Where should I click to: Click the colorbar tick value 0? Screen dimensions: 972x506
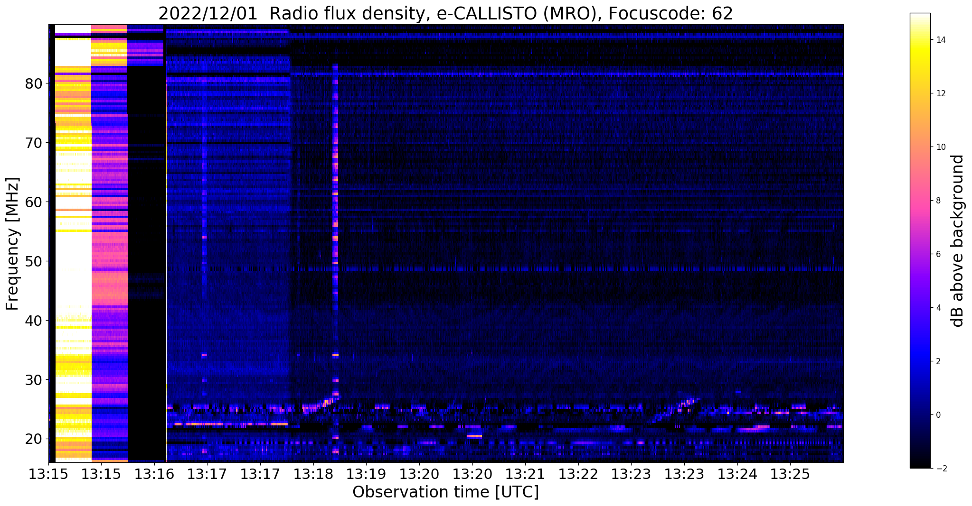tap(938, 415)
